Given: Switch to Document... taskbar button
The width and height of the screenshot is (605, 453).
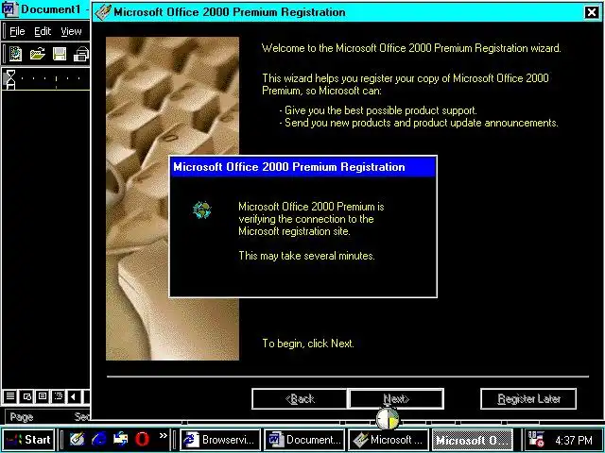Looking at the screenshot, I should (304, 440).
